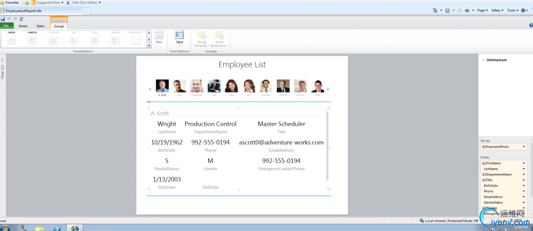Image resolution: width=533 pixels, height=231 pixels.
Task: Click the Redo arrow icon
Action: coord(15,19)
